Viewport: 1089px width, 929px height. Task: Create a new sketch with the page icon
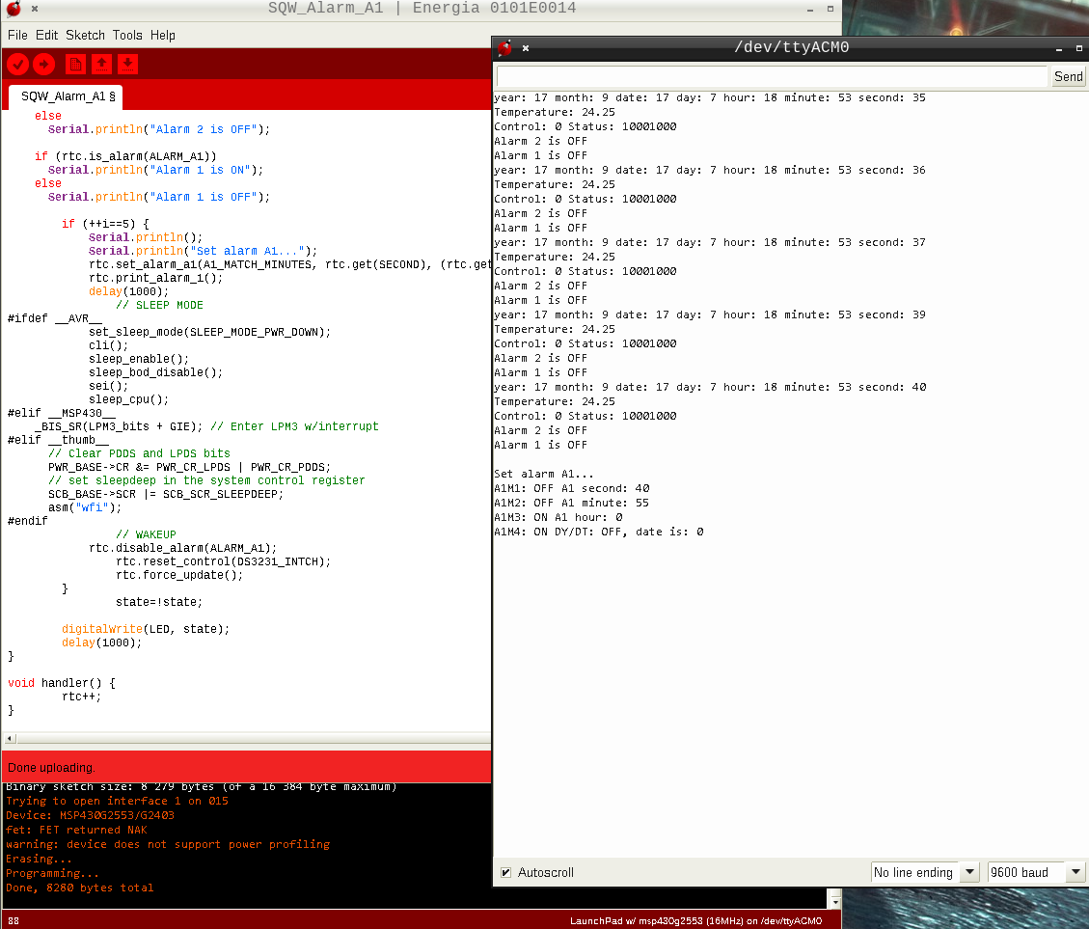click(74, 64)
